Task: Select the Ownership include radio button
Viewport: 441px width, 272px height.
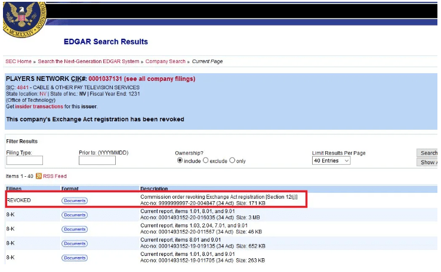Action: (x=180, y=161)
